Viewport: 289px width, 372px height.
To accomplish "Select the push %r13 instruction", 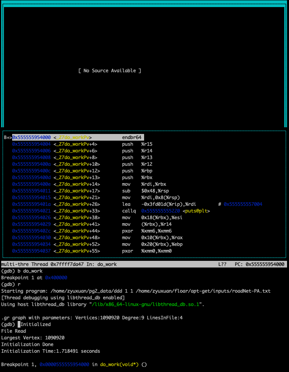I will coord(137,157).
